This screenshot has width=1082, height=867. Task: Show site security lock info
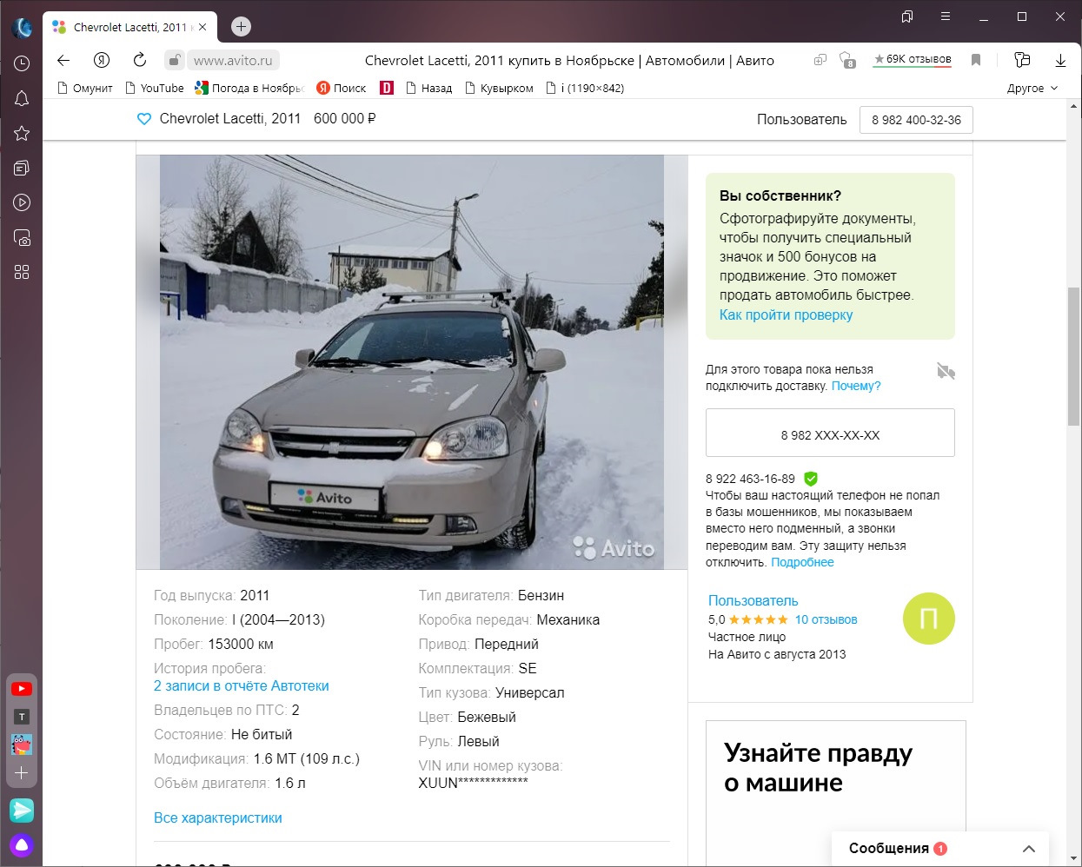(175, 60)
